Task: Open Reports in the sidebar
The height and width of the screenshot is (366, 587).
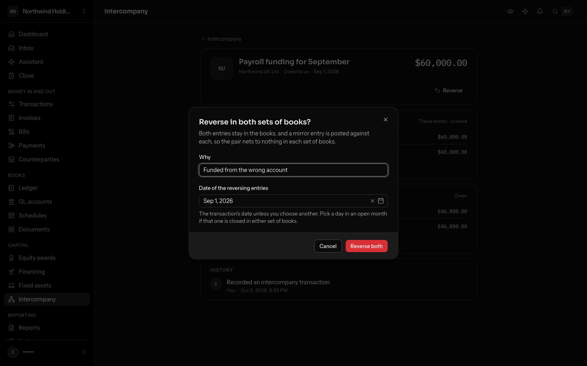Action: (x=47, y=328)
